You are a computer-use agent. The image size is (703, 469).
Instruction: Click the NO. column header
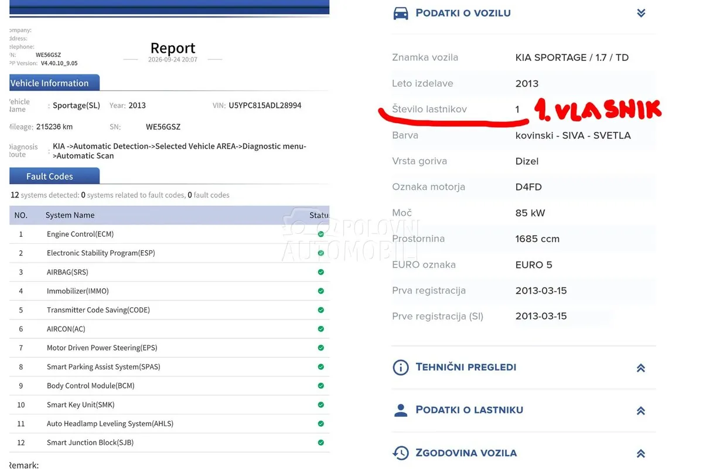(x=21, y=215)
